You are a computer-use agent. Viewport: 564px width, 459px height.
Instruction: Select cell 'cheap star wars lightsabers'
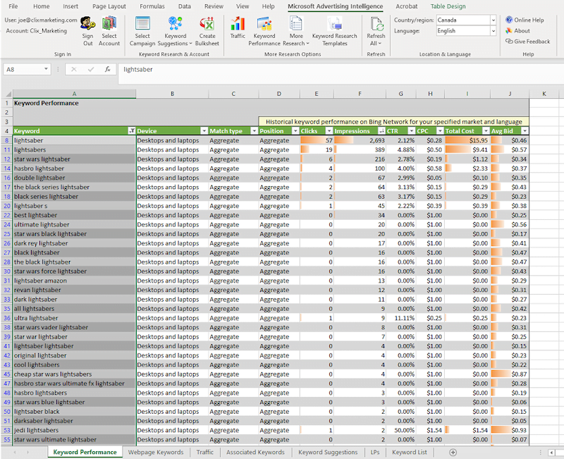click(75, 374)
